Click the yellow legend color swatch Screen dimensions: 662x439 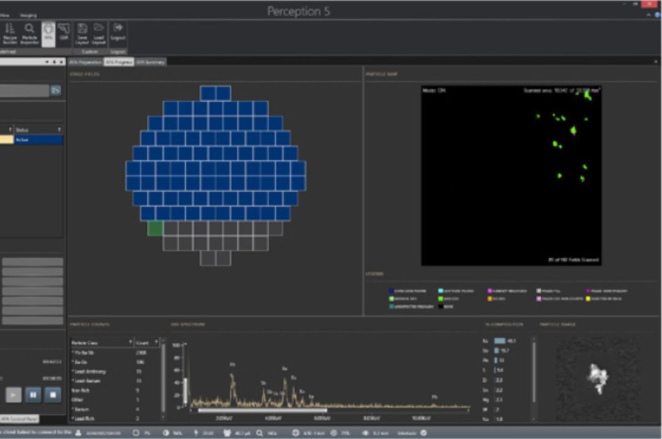(588, 299)
